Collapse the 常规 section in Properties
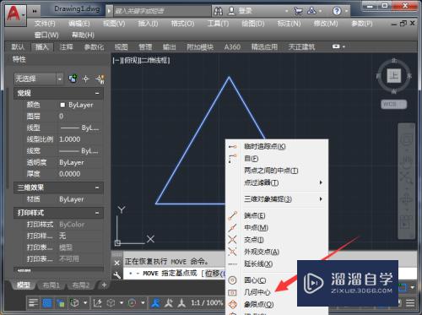The height and width of the screenshot is (315, 422). [97, 93]
